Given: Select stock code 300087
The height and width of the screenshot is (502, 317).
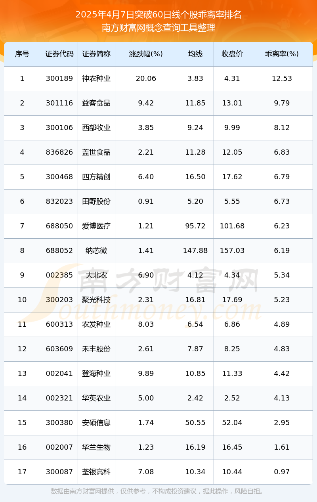Looking at the screenshot, I should point(59,472).
